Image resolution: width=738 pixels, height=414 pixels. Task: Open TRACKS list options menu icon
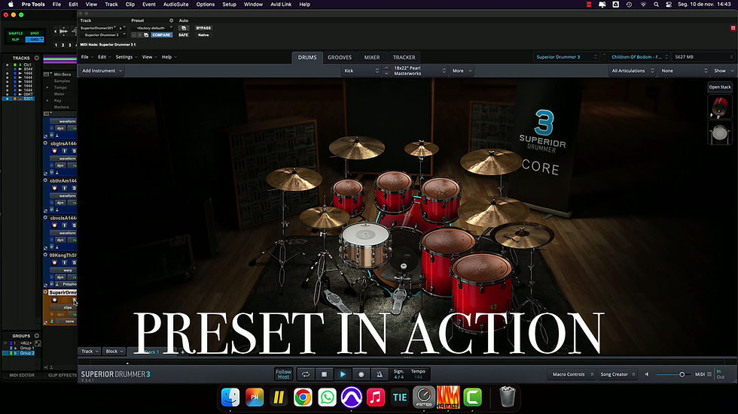[37, 58]
